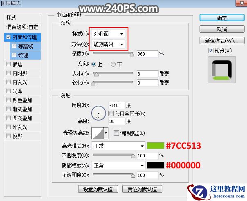Click the black shadow color swatch
The image size is (247, 201).
(x=155, y=165)
